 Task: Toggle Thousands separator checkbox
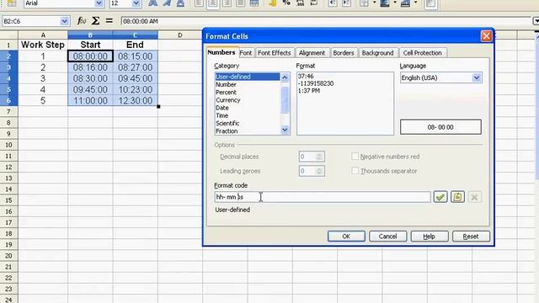(x=355, y=171)
